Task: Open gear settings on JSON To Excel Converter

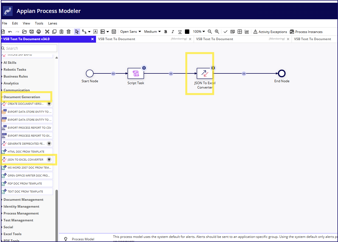Action: 213,68
